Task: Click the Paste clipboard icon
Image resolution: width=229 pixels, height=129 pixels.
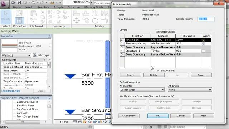Action: tap(33, 14)
